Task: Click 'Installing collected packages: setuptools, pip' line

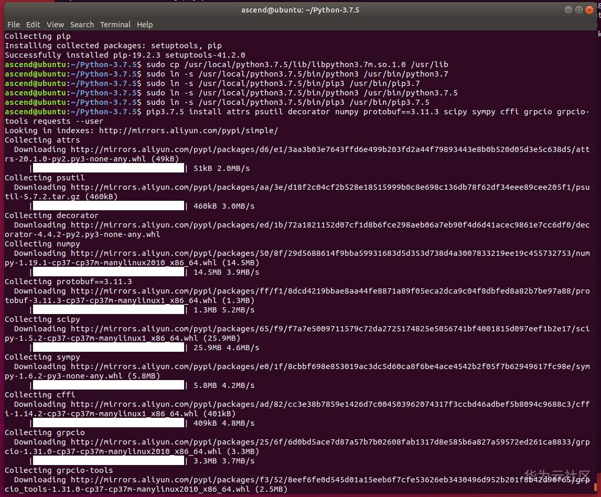Action: 113,46
